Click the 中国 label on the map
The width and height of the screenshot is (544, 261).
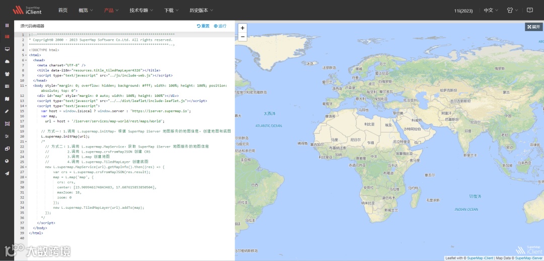(x=508, y=115)
